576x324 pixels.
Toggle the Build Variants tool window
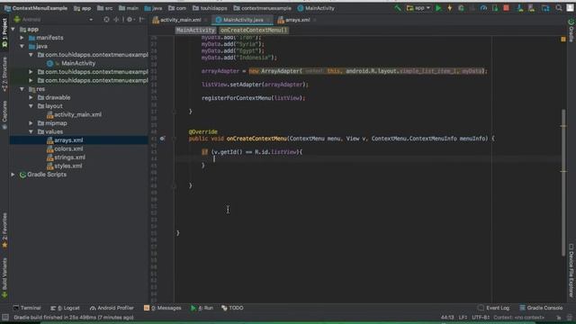pos(4,278)
